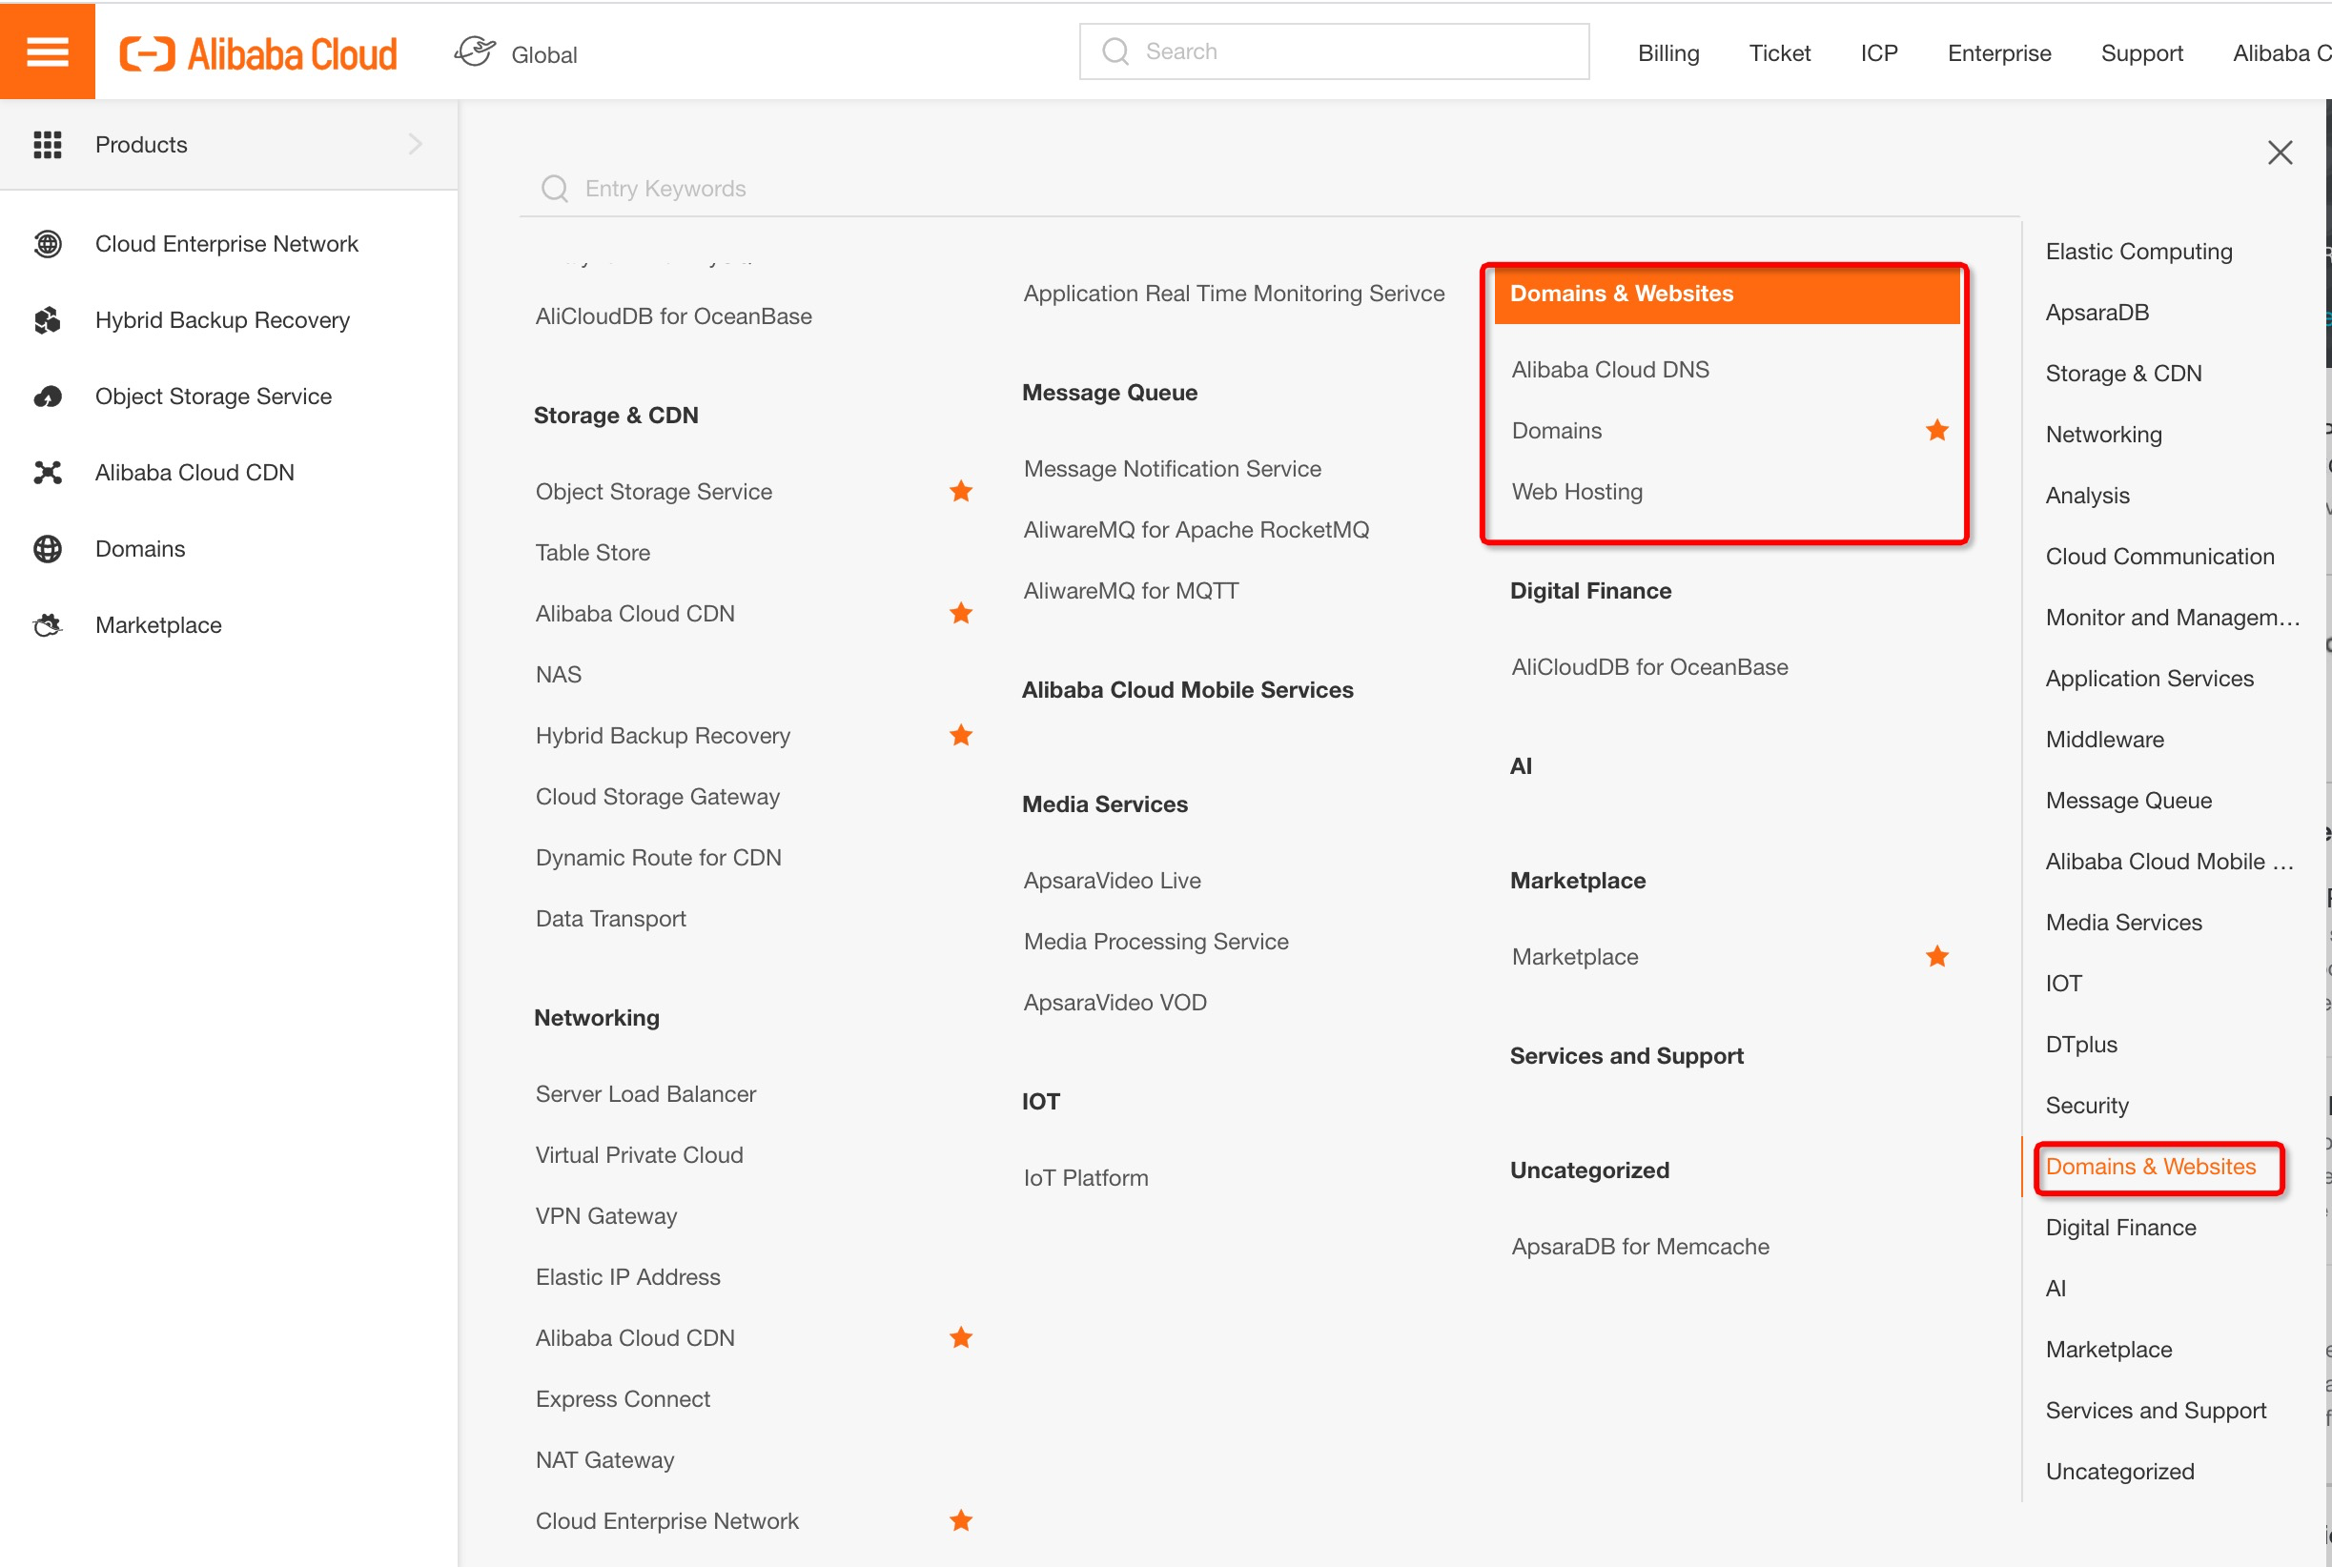2332x1567 pixels.
Task: Toggle the Object Storage Service favorite star
Action: (x=961, y=492)
